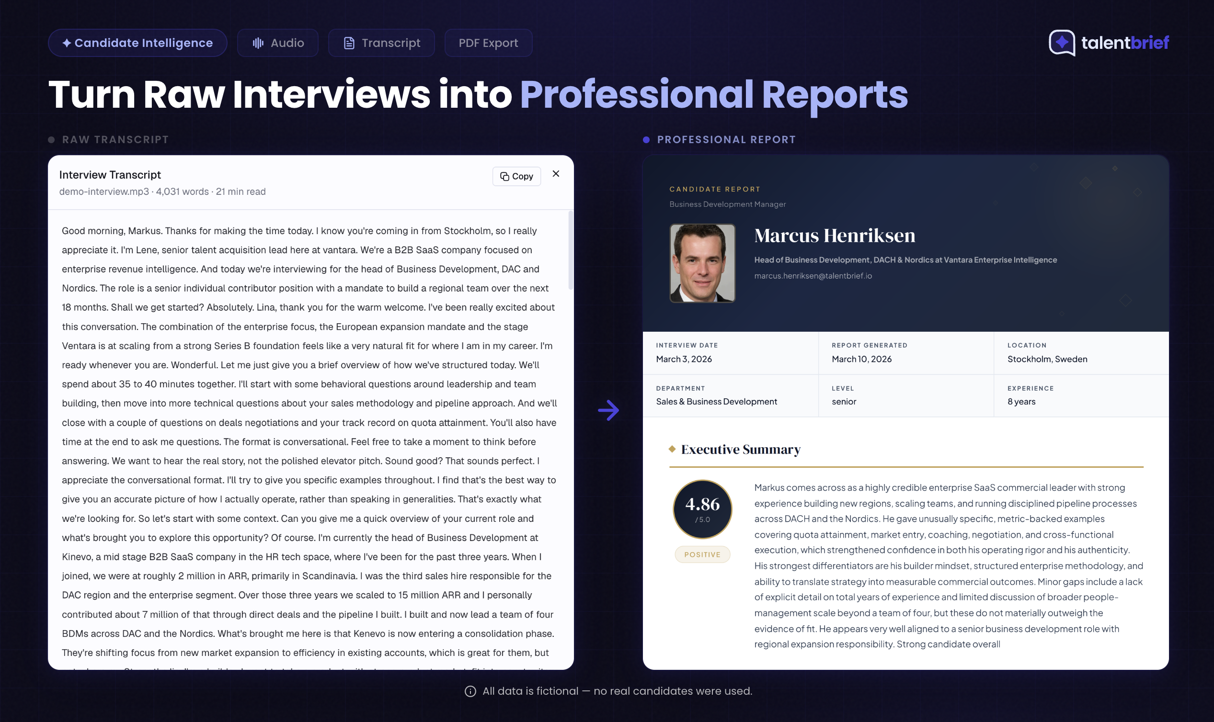Click the 4.86 rating circle

(x=702, y=509)
